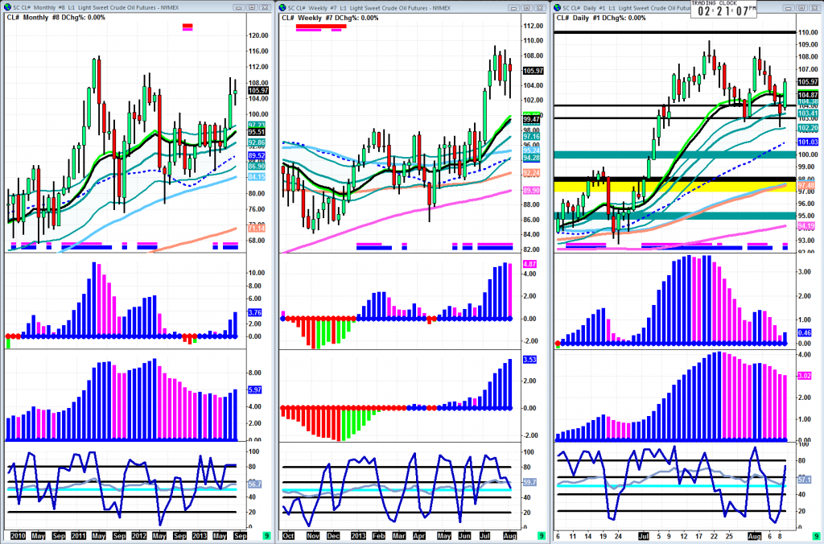The height and width of the screenshot is (544, 824).
Task: Click the 3.76 histogram value on Monthly chart
Action: click(254, 313)
